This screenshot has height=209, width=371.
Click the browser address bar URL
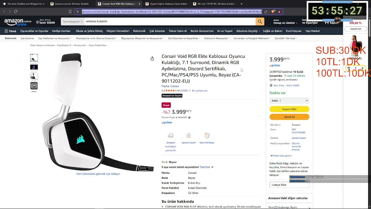[172, 12]
